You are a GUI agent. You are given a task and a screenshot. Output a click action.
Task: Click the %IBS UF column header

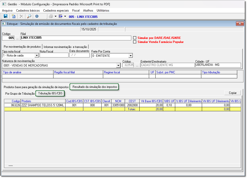(169, 101)
